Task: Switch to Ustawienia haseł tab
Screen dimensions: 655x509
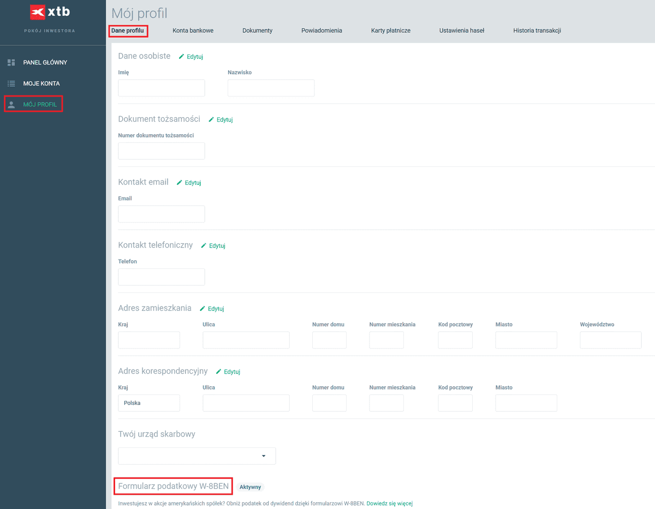Action: point(461,31)
